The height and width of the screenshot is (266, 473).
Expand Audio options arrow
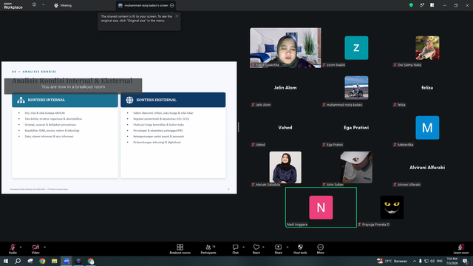tap(21, 247)
